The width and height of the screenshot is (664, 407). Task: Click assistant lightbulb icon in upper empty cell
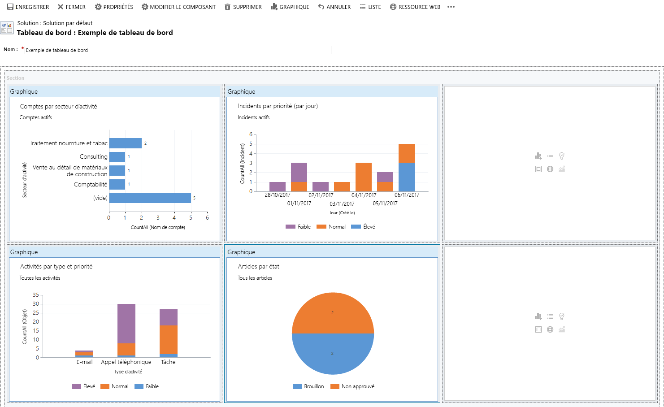point(562,156)
